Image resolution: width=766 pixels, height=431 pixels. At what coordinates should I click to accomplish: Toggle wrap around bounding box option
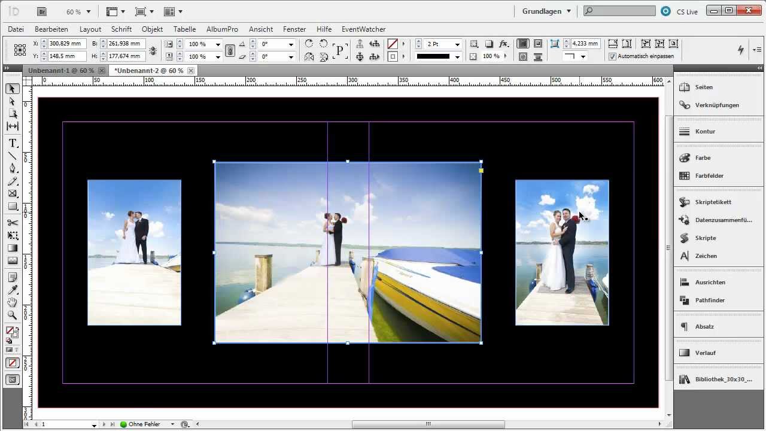click(x=538, y=44)
